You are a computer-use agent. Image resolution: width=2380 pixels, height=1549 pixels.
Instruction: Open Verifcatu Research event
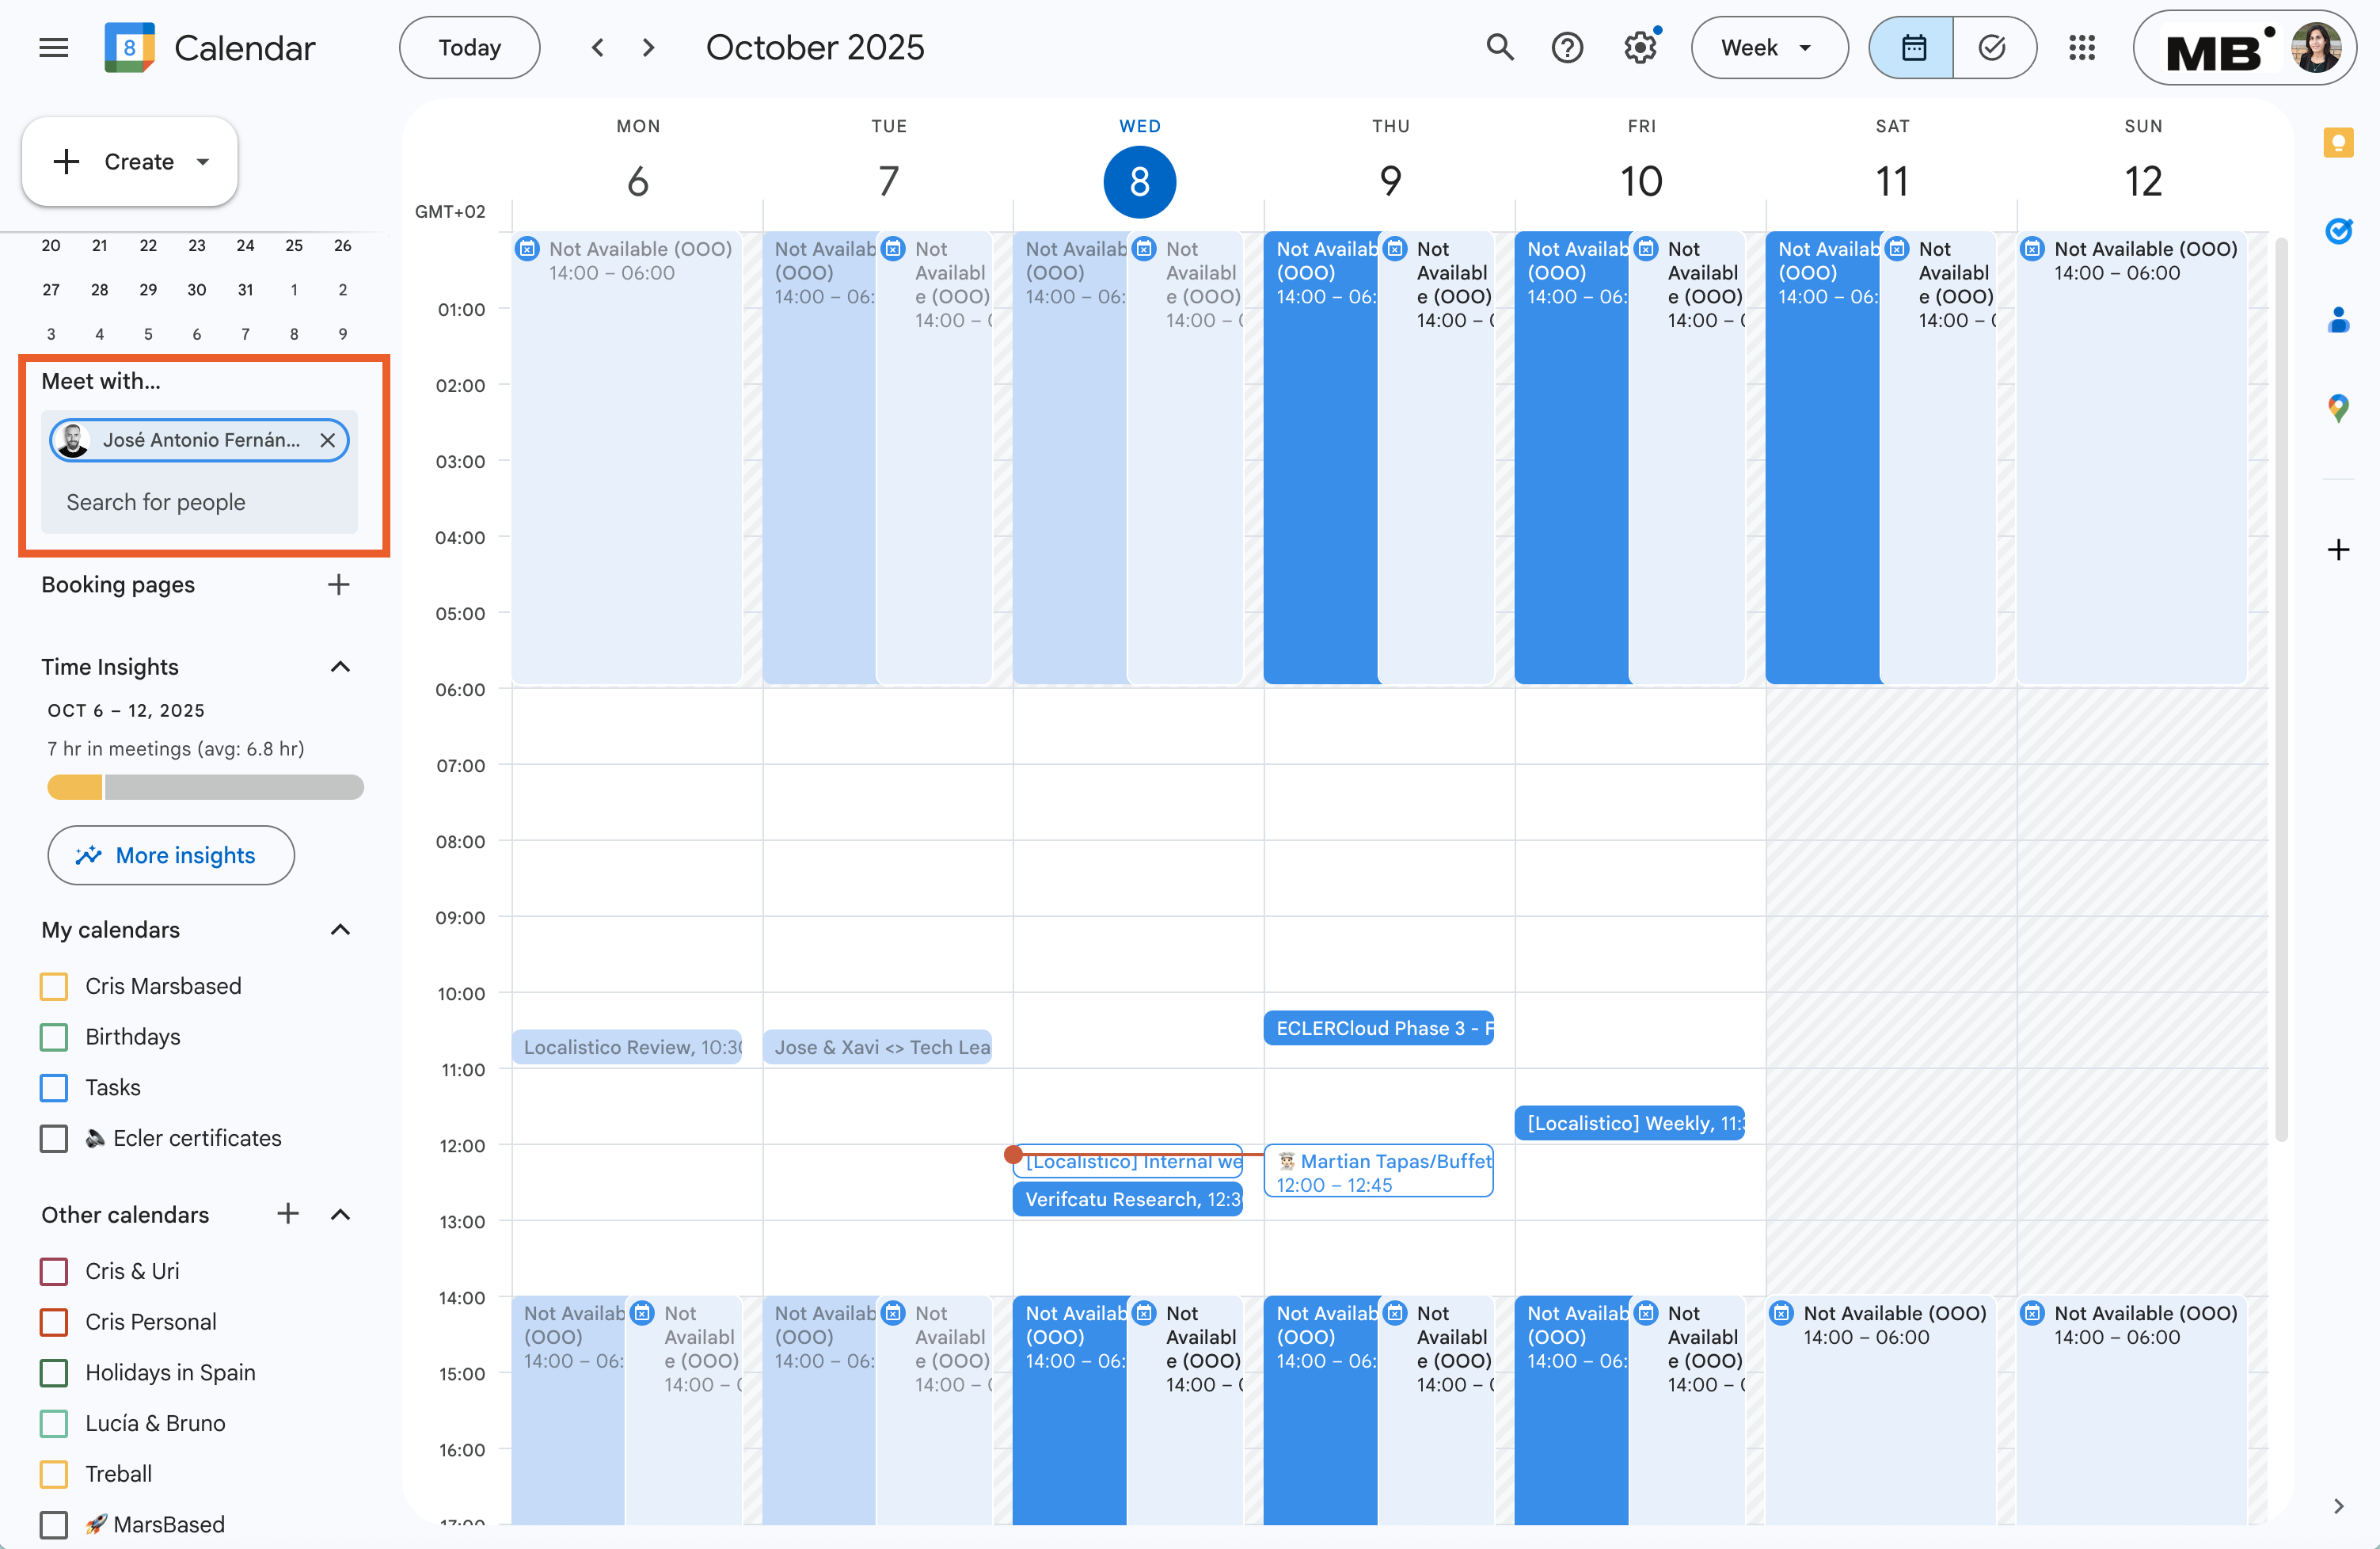click(x=1127, y=1199)
